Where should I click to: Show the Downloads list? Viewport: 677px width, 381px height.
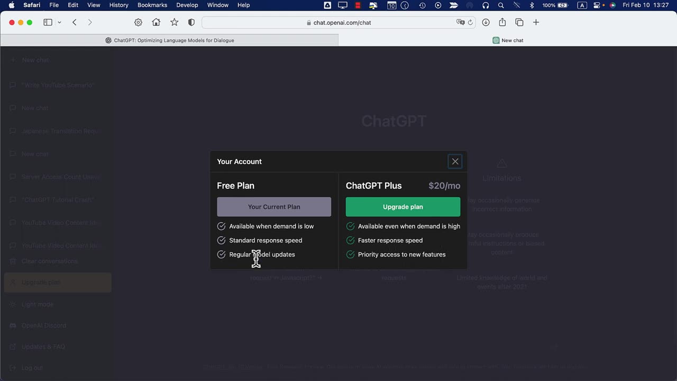point(486,22)
